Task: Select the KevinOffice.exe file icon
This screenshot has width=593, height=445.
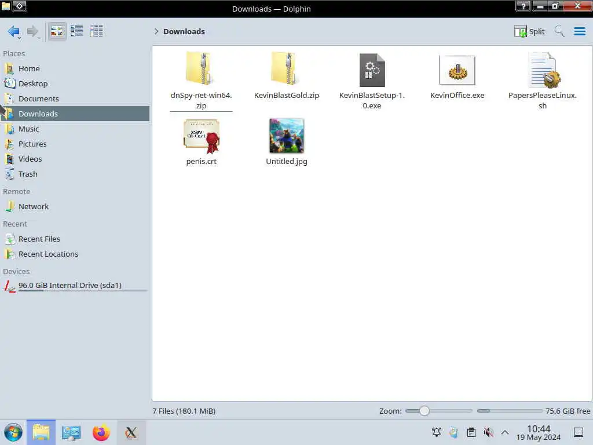Action: coord(457,70)
